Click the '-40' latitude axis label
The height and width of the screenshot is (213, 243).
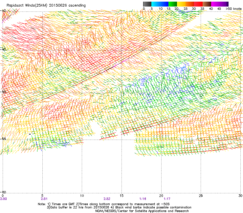click(3, 11)
